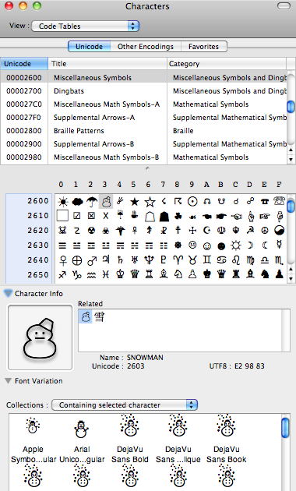Open the View Code Tables popup menu
Viewport: 296px width, 491px height.
pyautogui.click(x=85, y=26)
